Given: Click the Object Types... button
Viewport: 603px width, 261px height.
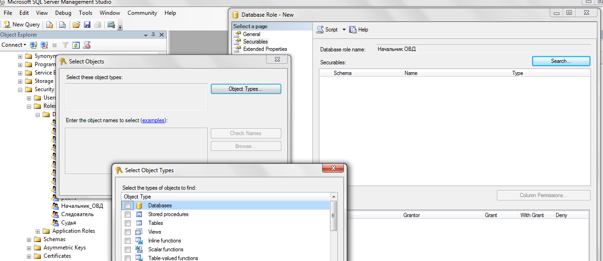Looking at the screenshot, I should tap(246, 89).
